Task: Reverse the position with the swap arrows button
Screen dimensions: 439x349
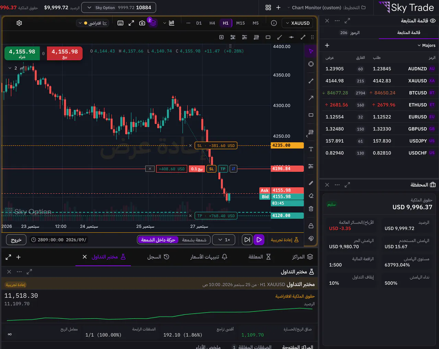Action: pos(234,169)
